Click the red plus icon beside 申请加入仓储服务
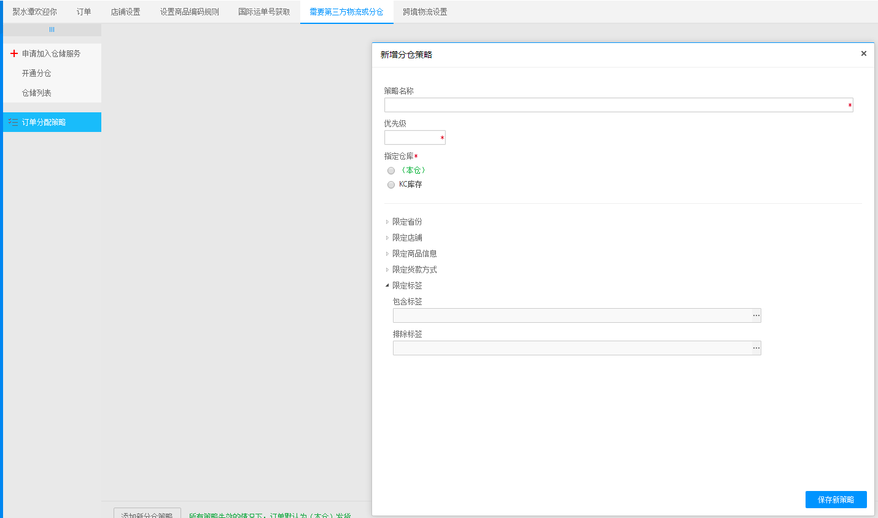878x518 pixels. pyautogui.click(x=14, y=53)
